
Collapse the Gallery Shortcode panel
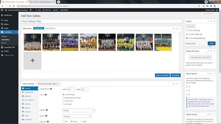pyautogui.click(x=214, y=51)
